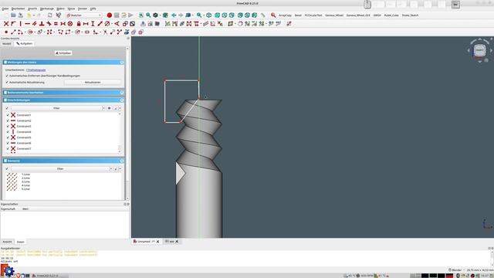The height and width of the screenshot is (278, 494).
Task: Select the trim edge tool
Action: point(105,32)
